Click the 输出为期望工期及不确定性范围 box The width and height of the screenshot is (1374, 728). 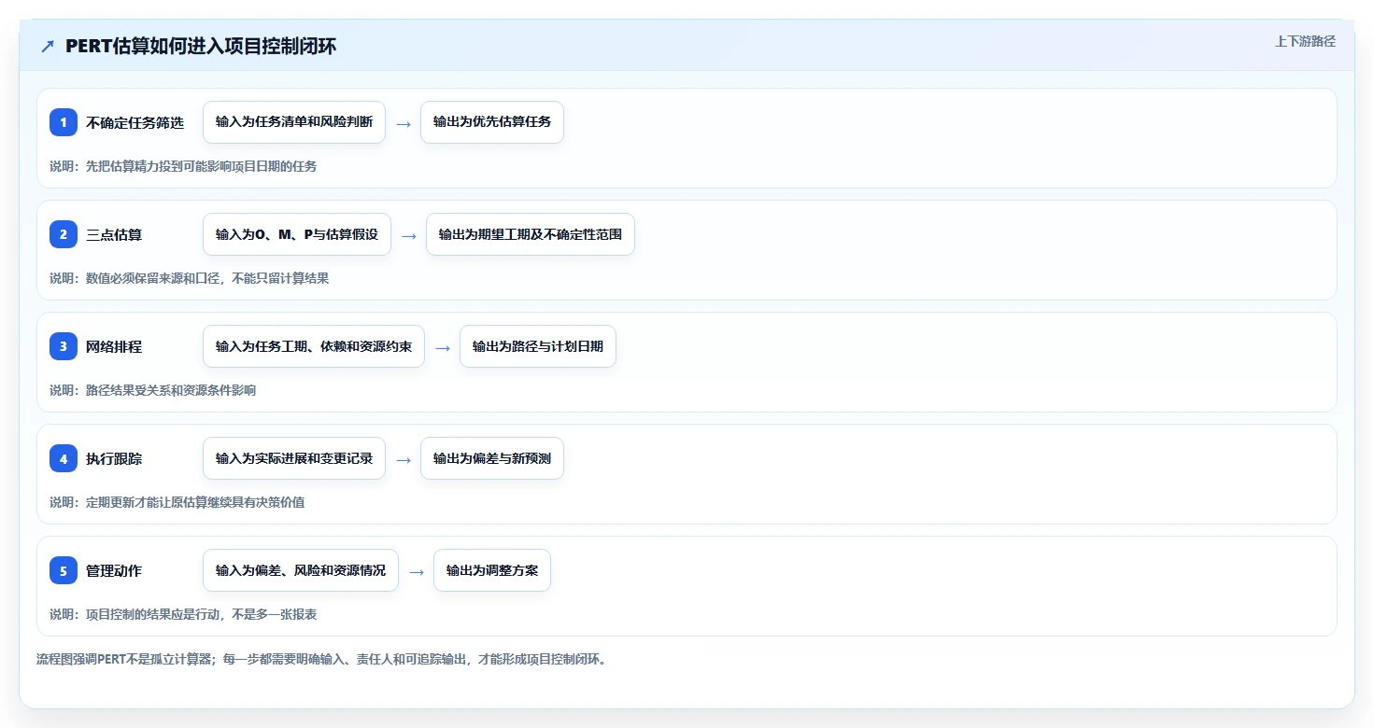531,234
